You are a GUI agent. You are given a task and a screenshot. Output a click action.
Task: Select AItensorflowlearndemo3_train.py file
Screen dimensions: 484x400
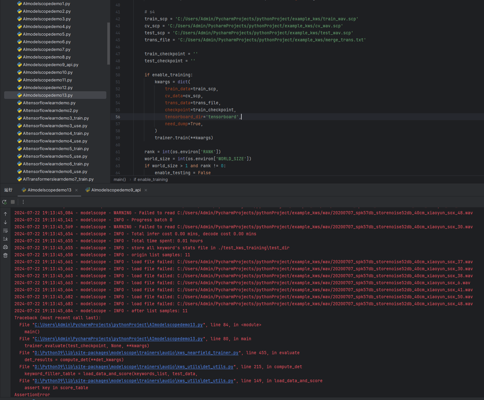click(56, 118)
